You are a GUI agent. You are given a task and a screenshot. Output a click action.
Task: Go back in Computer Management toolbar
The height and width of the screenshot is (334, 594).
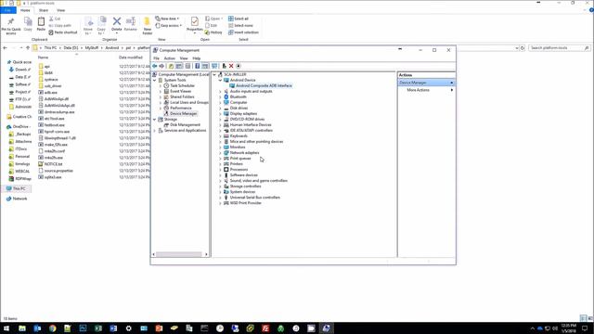(x=155, y=66)
